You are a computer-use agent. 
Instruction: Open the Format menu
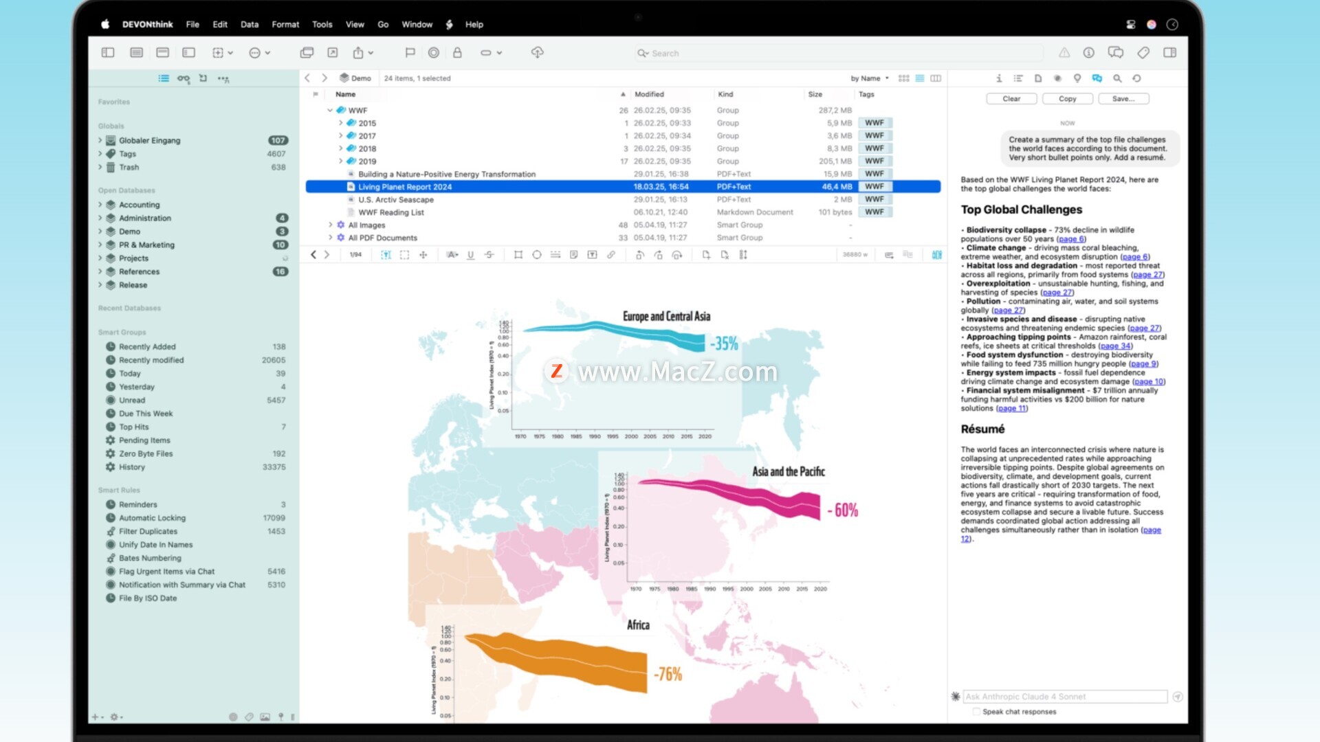pos(285,24)
